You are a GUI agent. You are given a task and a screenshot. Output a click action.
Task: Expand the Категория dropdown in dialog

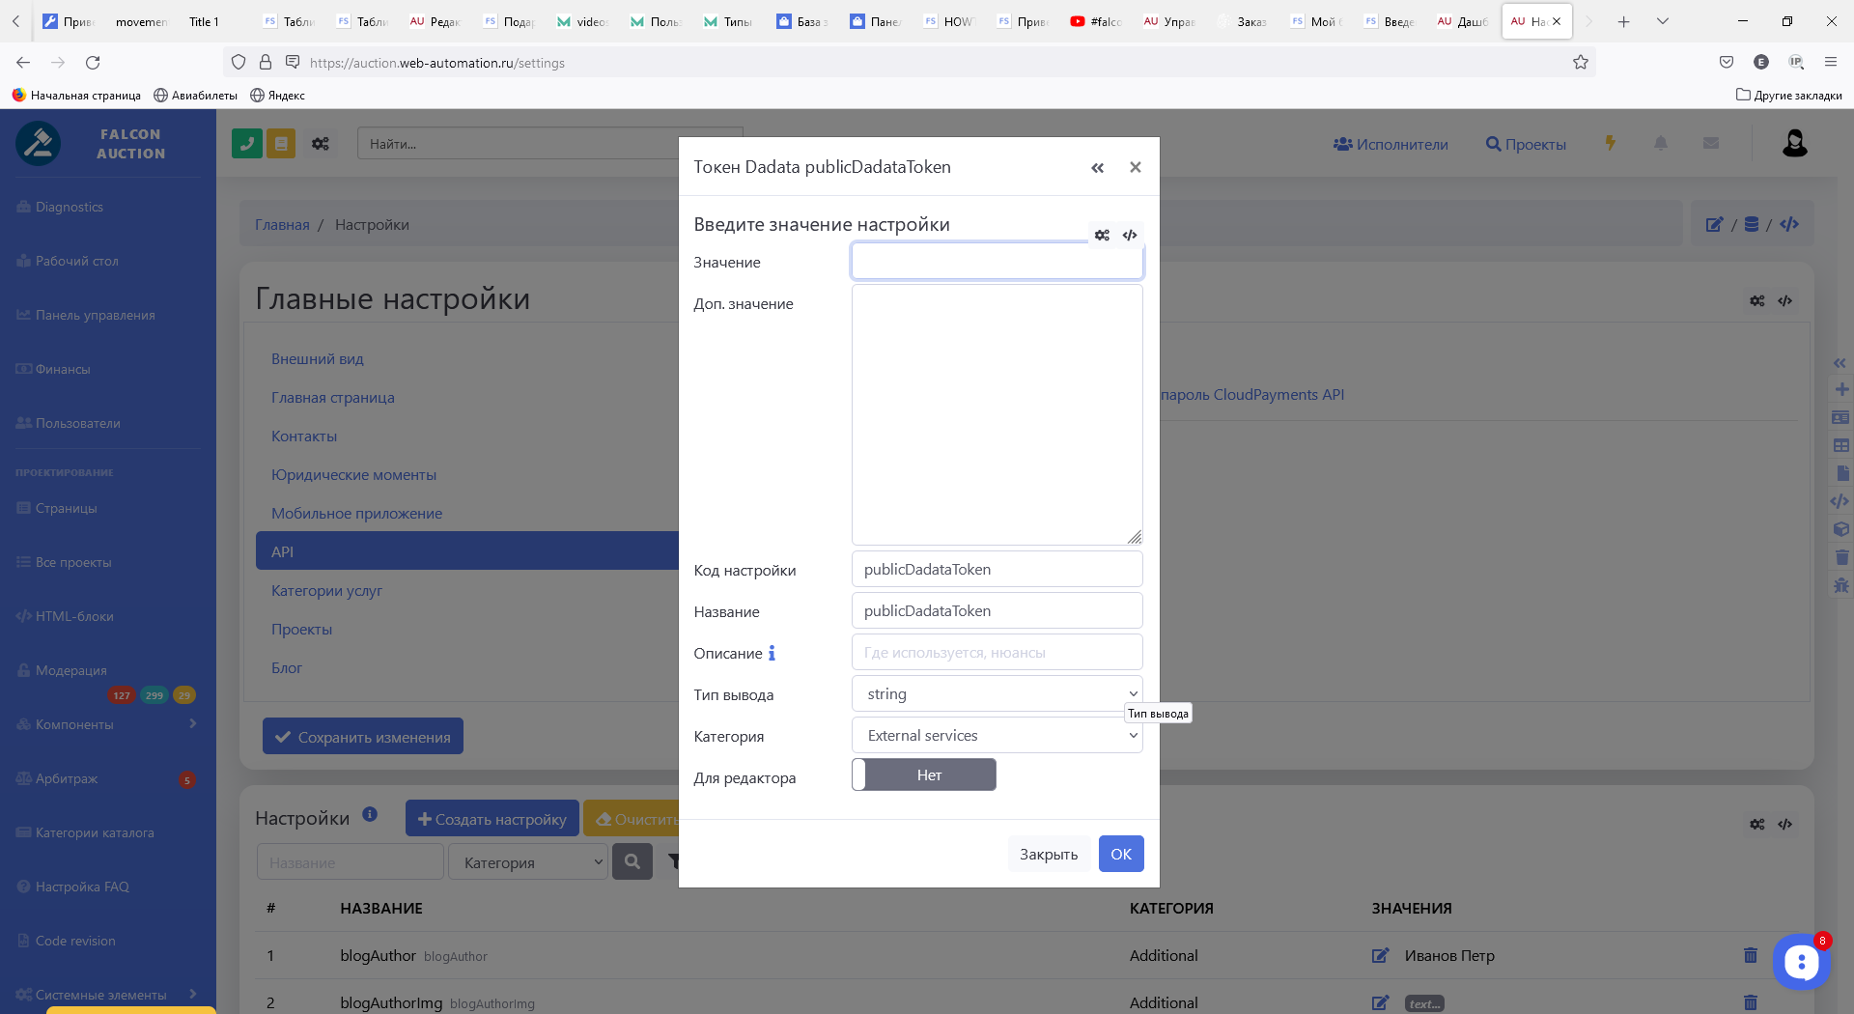997,736
